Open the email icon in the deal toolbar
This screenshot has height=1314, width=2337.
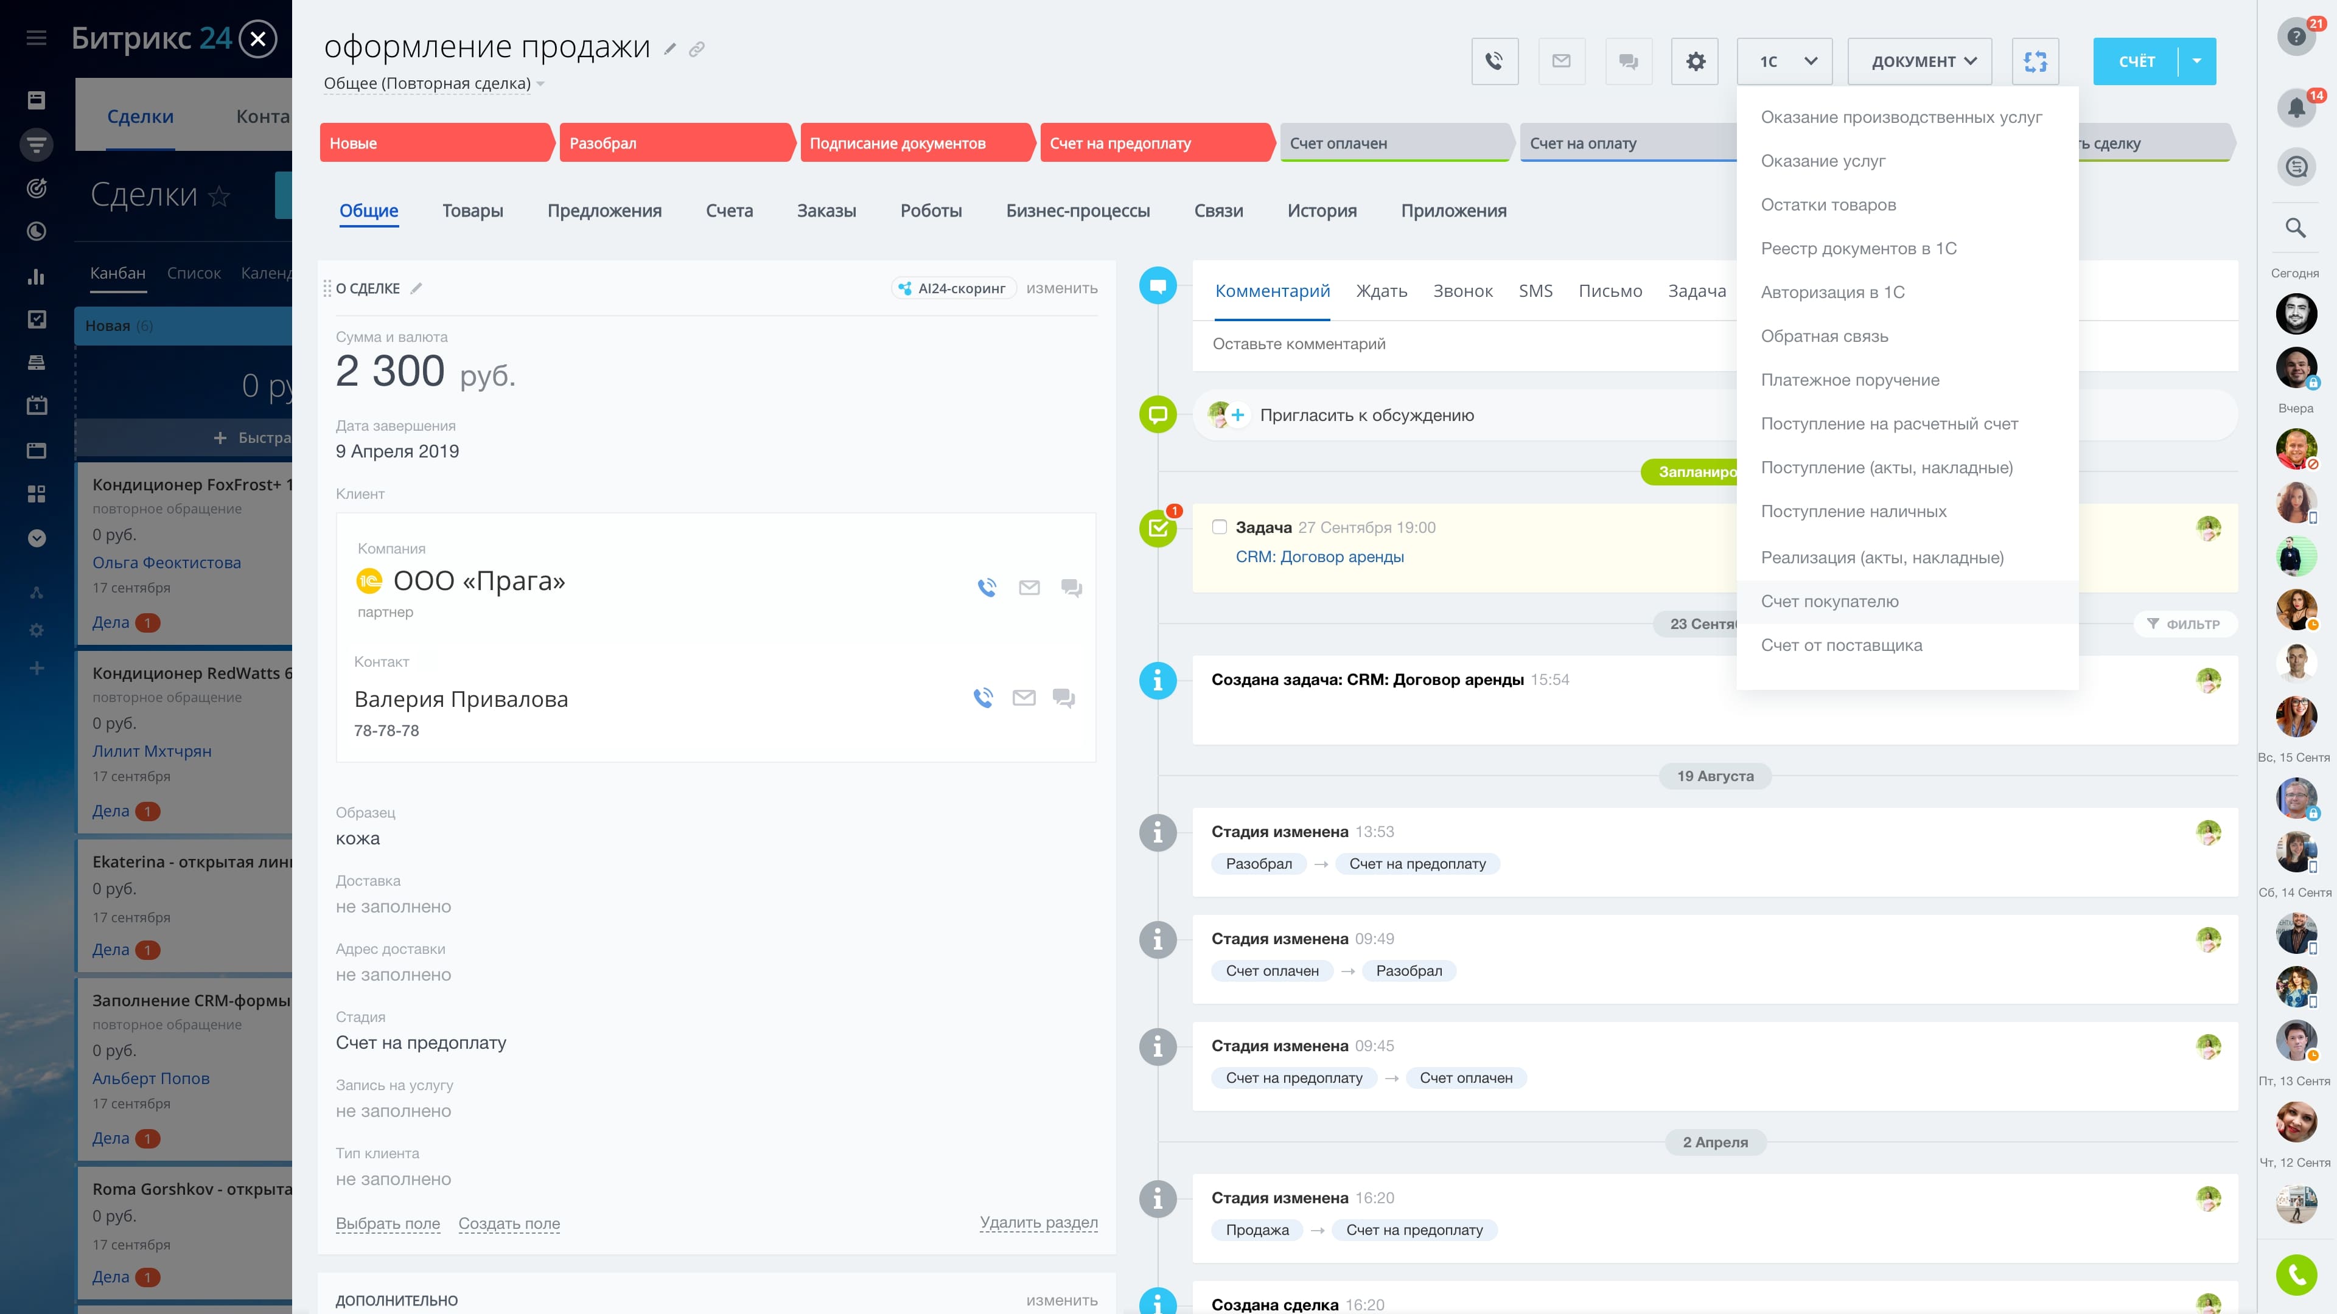pos(1561,61)
